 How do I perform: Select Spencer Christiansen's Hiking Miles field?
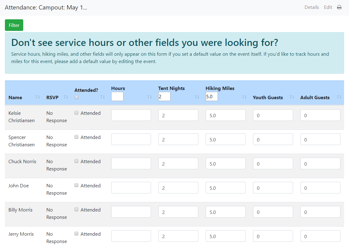click(x=226, y=139)
